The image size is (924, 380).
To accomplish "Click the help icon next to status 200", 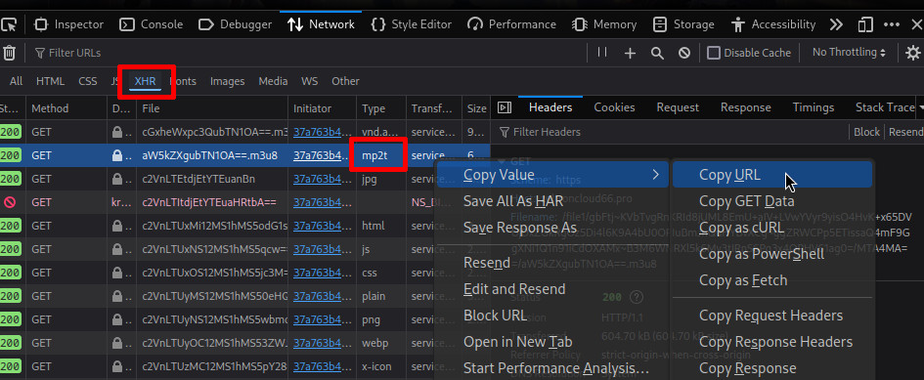I will 636,297.
